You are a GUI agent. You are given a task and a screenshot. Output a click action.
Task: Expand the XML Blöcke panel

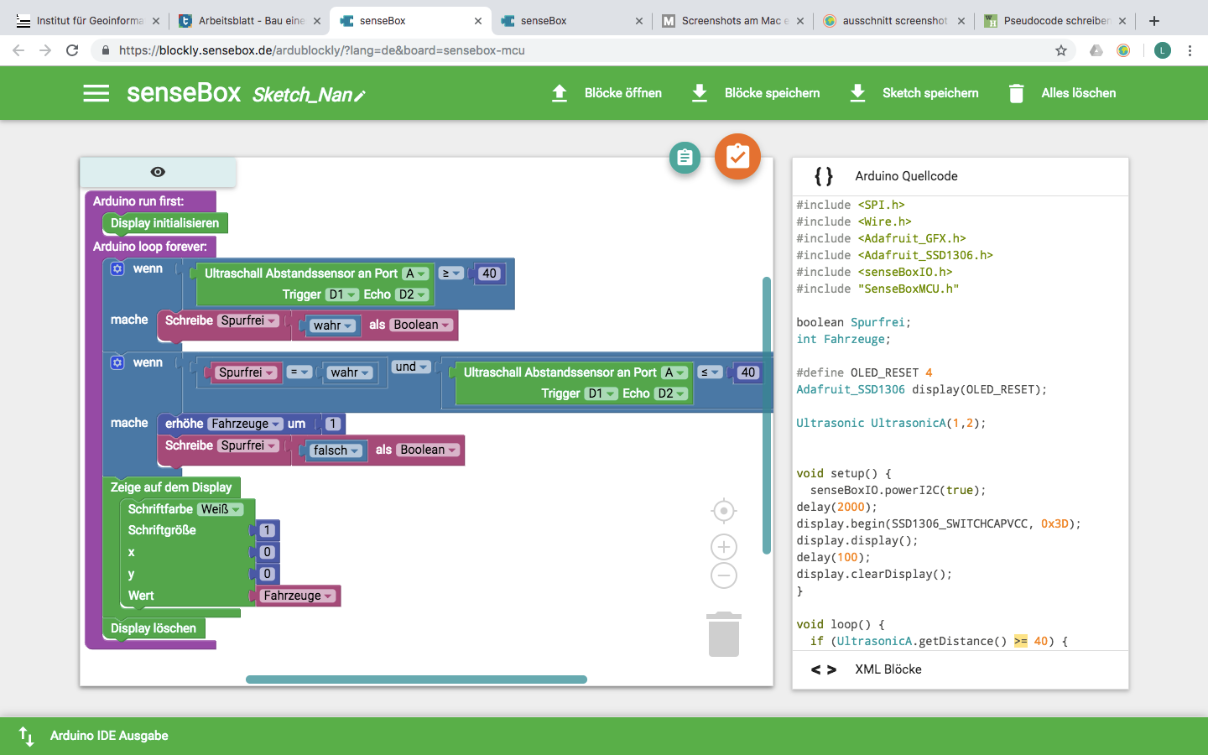tap(961, 669)
